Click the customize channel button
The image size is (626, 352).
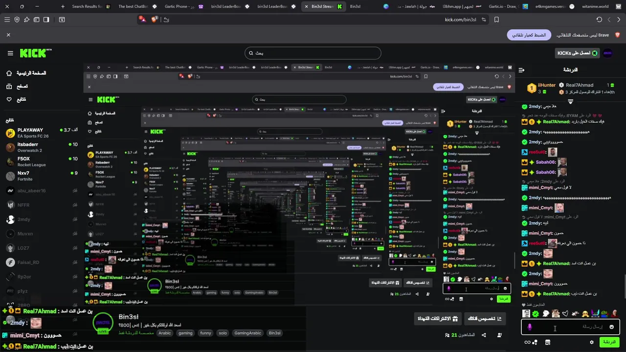tap(485, 318)
